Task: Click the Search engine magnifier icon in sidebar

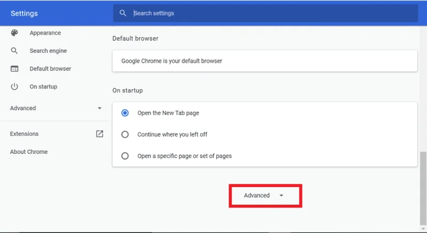Action: pyautogui.click(x=14, y=51)
